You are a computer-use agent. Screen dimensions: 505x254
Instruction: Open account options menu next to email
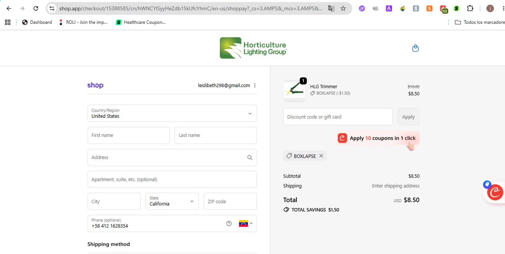(x=255, y=85)
